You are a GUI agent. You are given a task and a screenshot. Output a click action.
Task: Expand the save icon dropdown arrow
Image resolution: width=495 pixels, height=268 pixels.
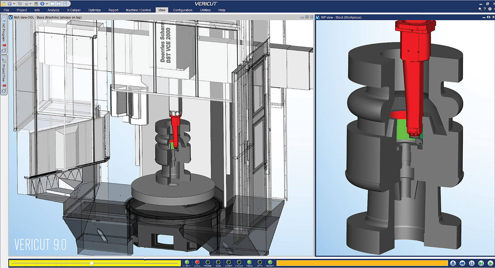coord(15,3)
